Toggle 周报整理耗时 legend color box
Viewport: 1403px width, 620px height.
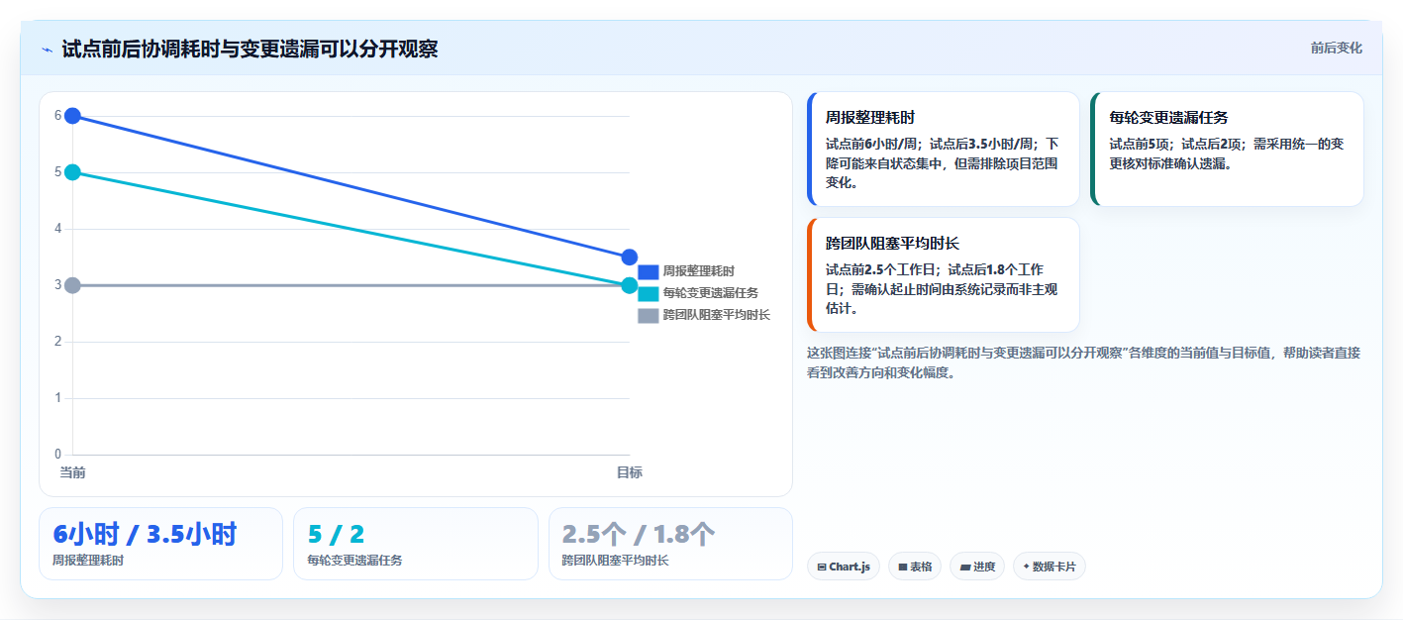pos(649,271)
